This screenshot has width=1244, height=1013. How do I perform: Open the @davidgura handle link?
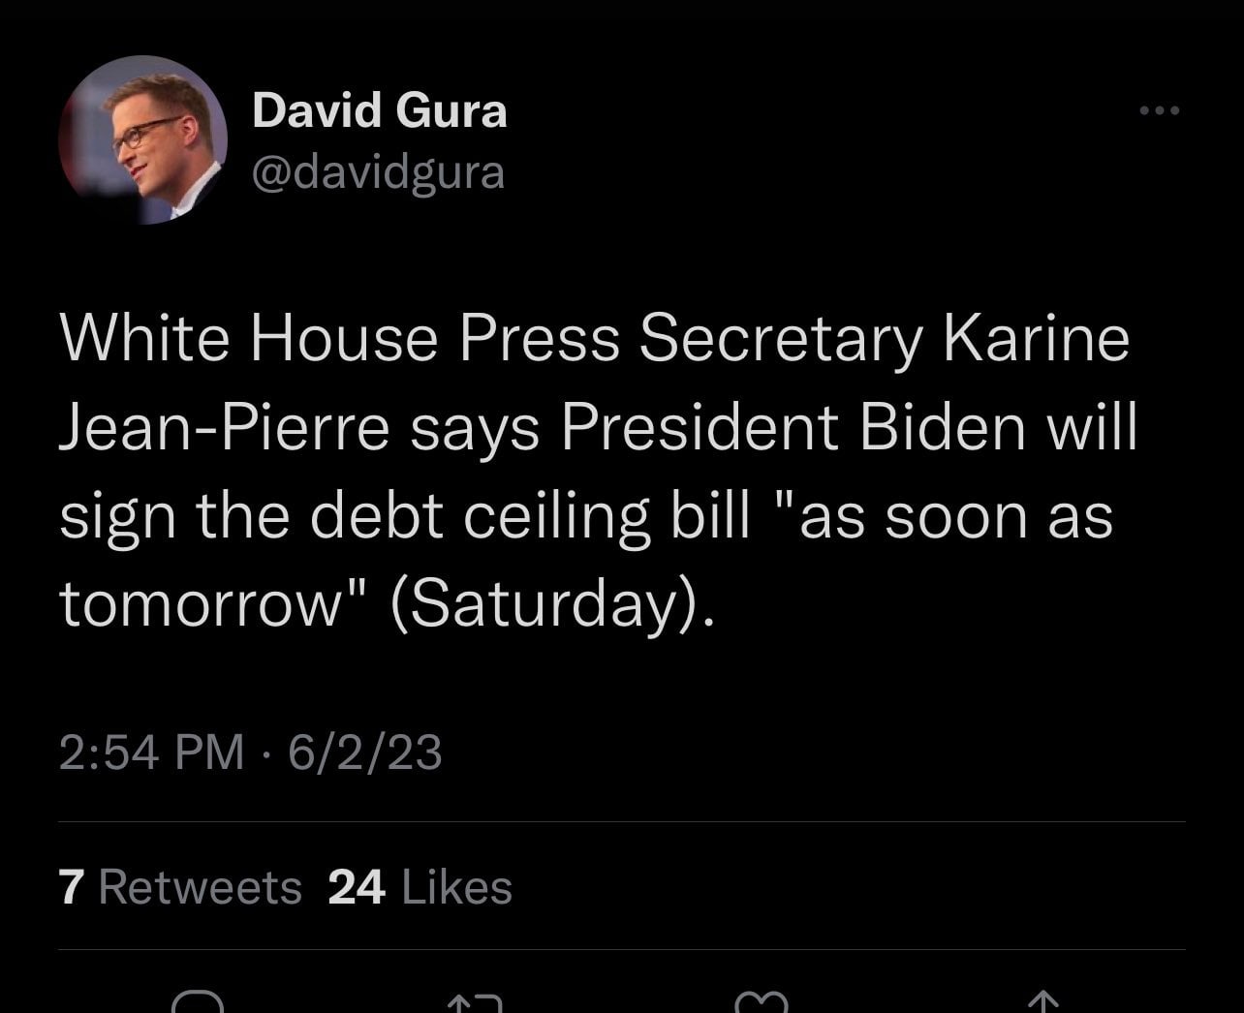[x=378, y=172]
